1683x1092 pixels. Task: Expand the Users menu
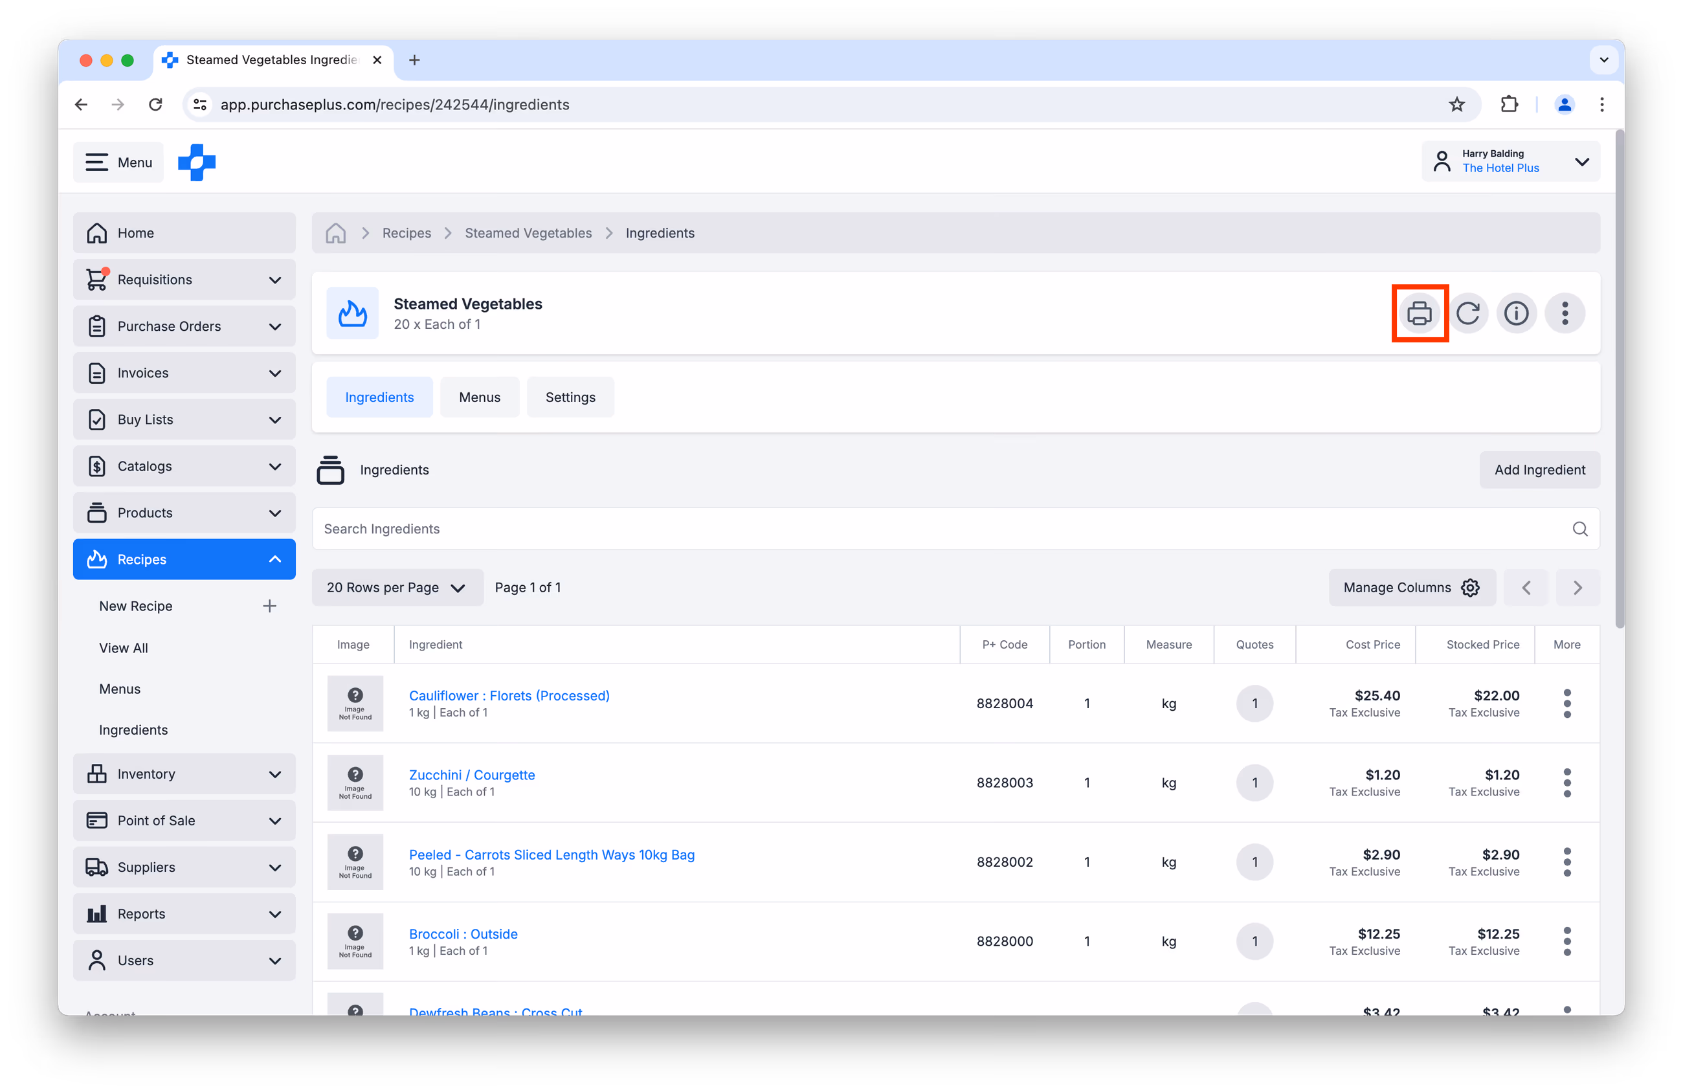click(184, 961)
